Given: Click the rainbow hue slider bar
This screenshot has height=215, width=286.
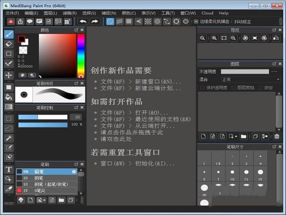Looking at the screenshot, I should click(x=81, y=56).
